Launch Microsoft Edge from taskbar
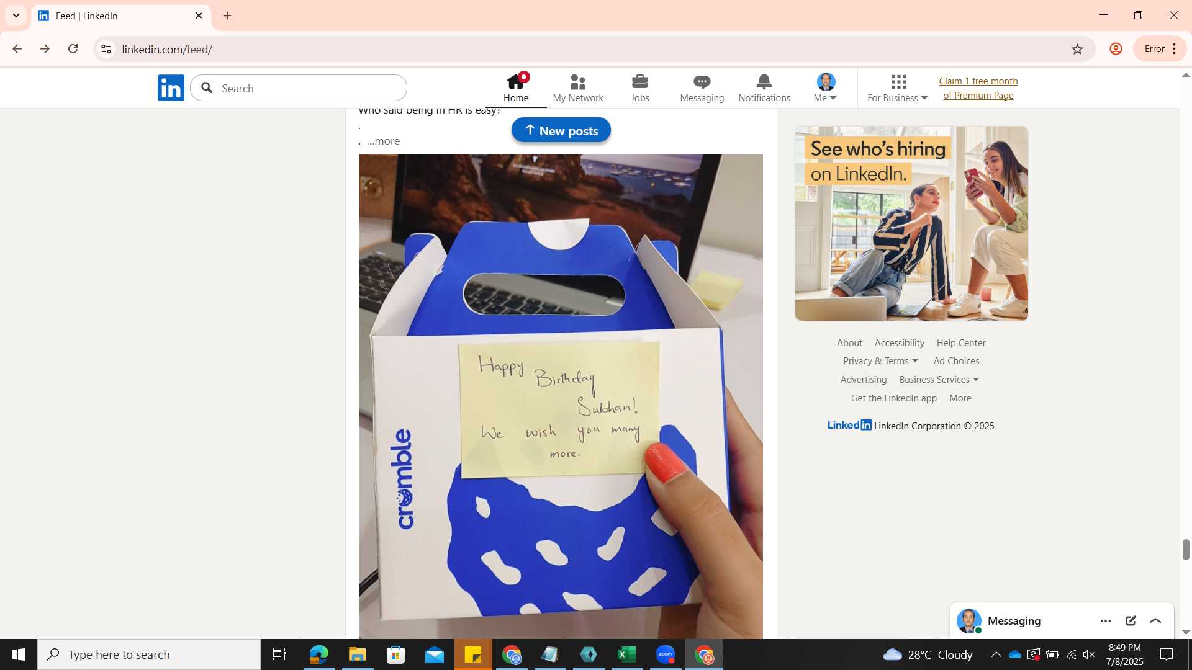1192x670 pixels. click(318, 654)
